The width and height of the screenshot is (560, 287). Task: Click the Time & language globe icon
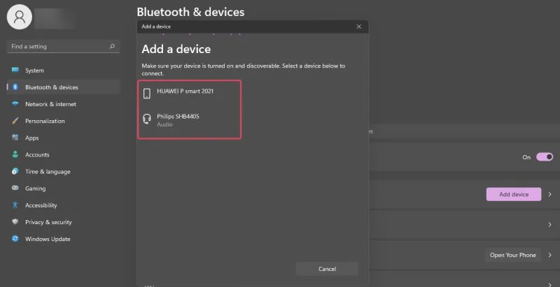coord(15,172)
